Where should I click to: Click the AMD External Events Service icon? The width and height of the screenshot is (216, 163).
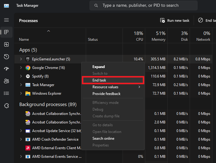pos(28,157)
